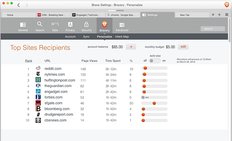Open the Security lock icon
The height and width of the screenshot is (141, 232).
click(x=86, y=25)
